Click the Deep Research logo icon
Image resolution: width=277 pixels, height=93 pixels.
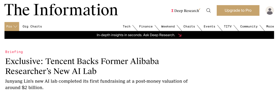click(x=172, y=11)
